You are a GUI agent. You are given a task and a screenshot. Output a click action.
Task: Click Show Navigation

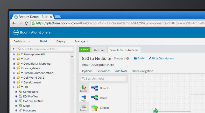click(x=142, y=71)
